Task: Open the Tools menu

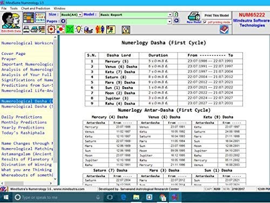Action: point(13,9)
